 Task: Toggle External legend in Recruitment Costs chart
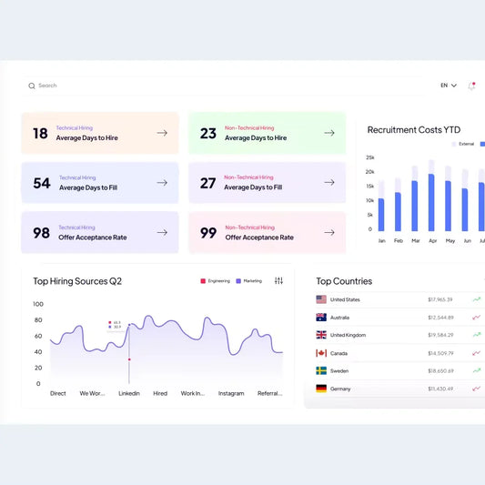click(x=463, y=144)
